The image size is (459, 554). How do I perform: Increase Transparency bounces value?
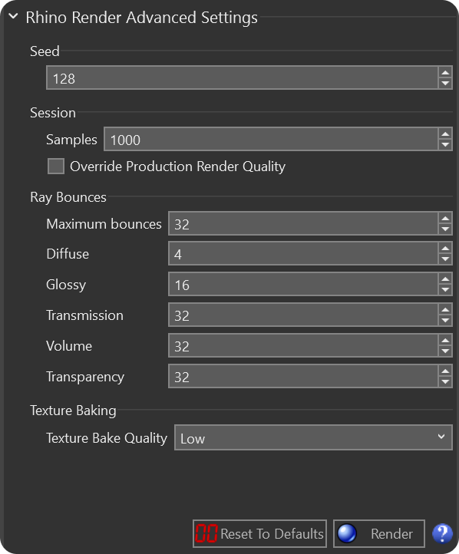click(445, 371)
